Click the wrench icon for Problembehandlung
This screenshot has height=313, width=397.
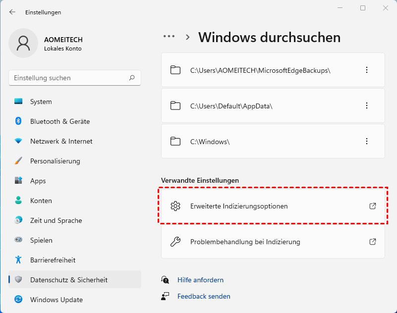175,242
